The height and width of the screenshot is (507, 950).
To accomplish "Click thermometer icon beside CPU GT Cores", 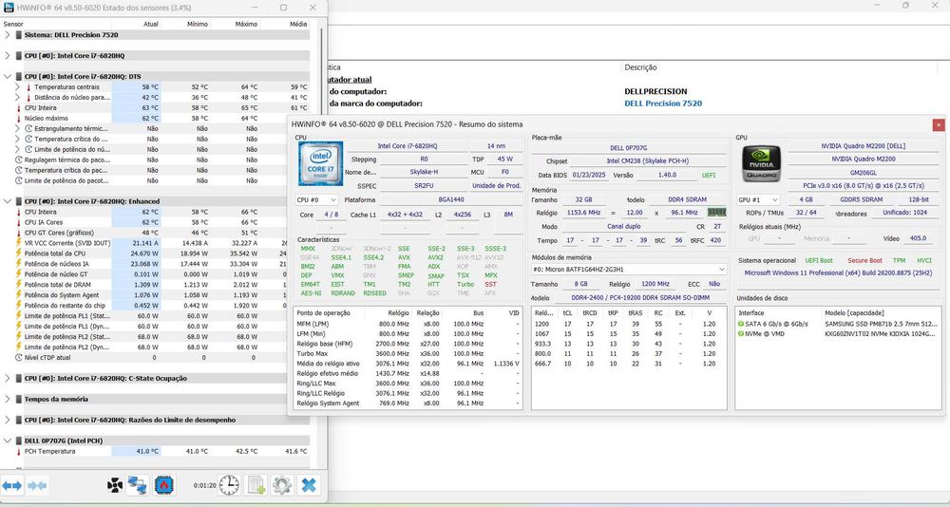I will click(x=18, y=233).
